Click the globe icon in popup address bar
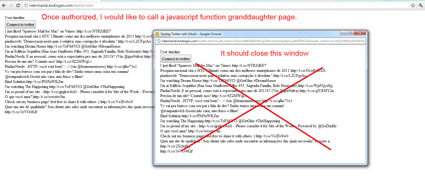This screenshot has height=191, width=425. 159,41
